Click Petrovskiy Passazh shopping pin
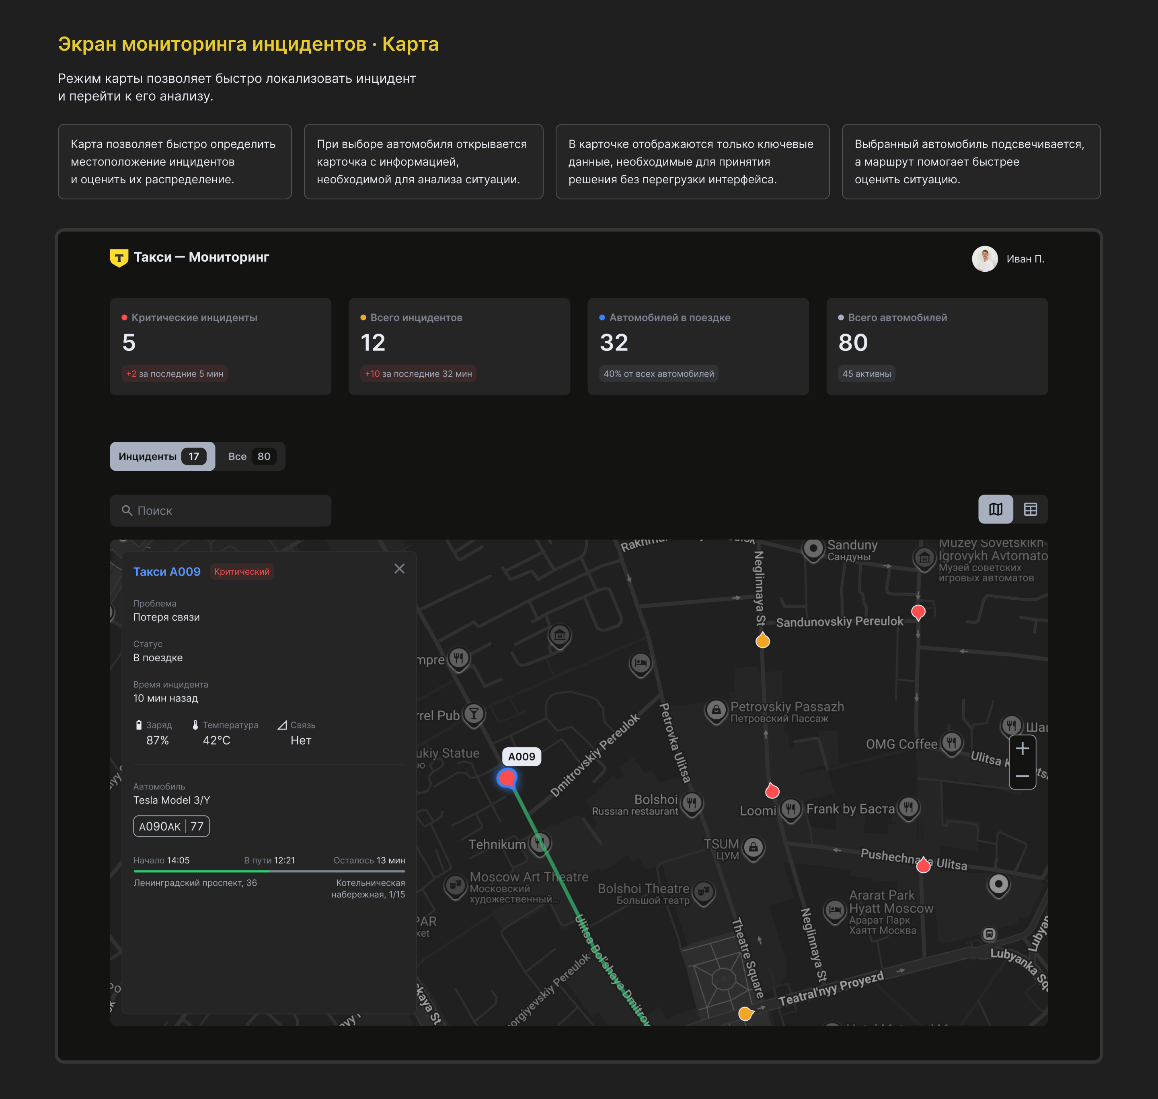 pos(716,711)
